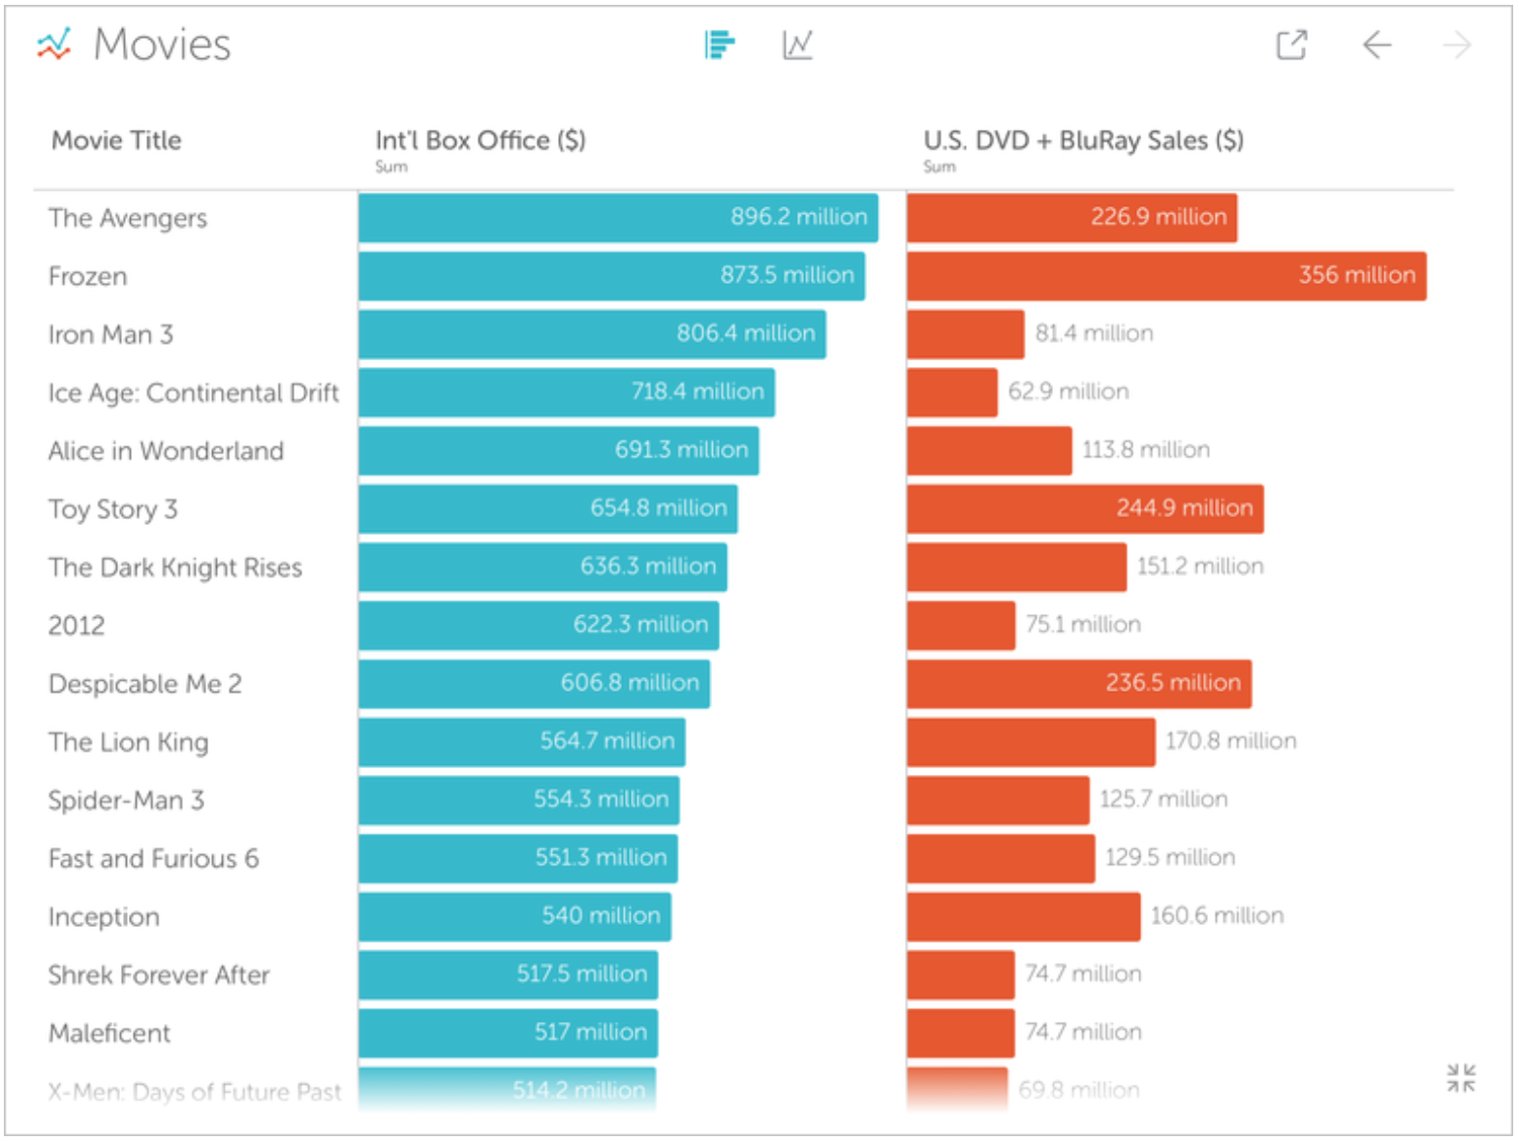The image size is (1519, 1141).
Task: Click the share/export icon
Action: (x=1291, y=45)
